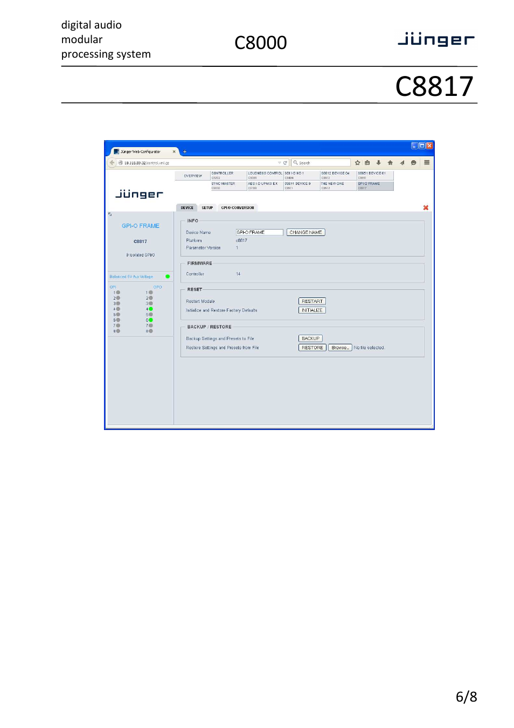Image resolution: width=514 pixels, height=728 pixels.
Task: Select THE NEW ONE module
Action: 338,186
